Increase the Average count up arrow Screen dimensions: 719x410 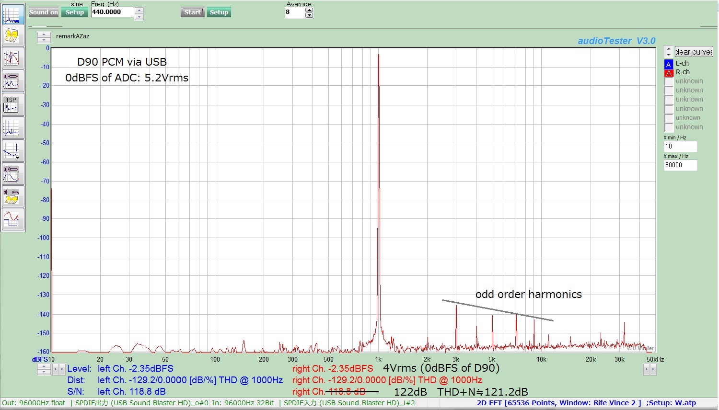pos(309,10)
